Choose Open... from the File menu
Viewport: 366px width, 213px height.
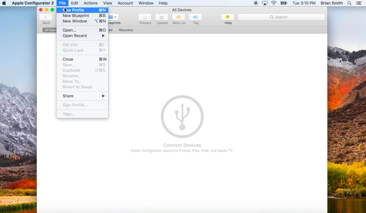click(x=82, y=30)
